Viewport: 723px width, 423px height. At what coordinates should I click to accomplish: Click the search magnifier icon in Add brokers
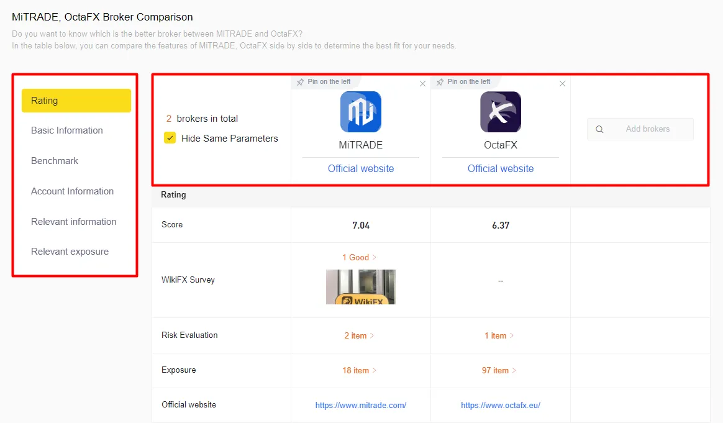599,129
